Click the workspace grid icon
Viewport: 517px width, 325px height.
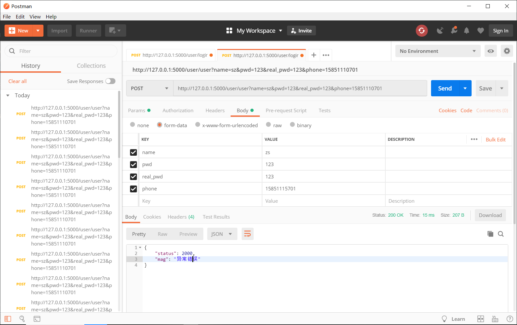[x=229, y=30]
